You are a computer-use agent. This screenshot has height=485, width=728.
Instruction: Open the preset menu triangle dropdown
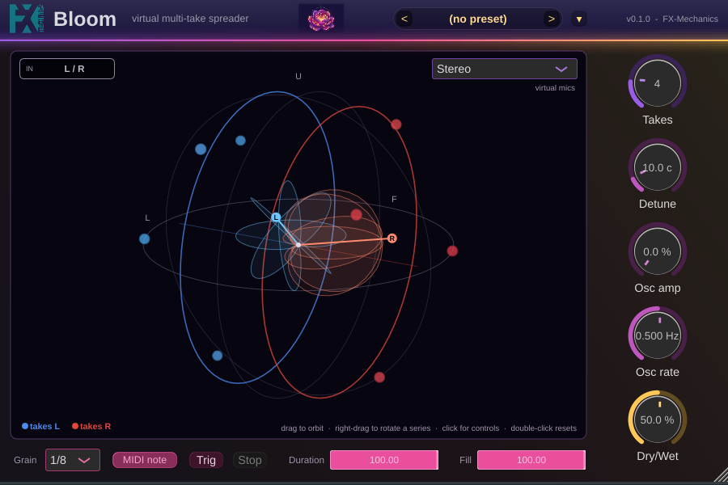point(579,19)
